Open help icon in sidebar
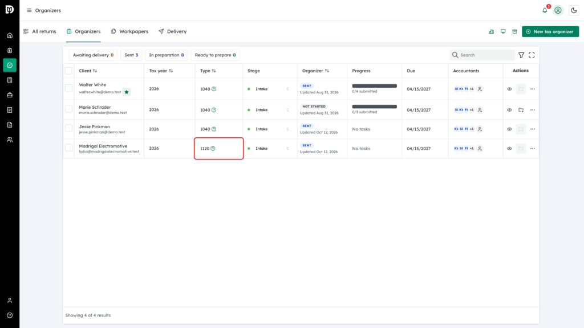Viewport: 584px width, 328px height. click(x=10, y=315)
